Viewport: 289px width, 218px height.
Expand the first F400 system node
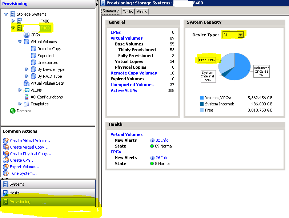tap(13, 21)
